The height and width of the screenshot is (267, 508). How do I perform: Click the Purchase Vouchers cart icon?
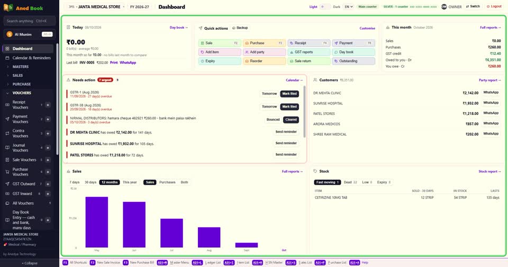tap(7, 172)
